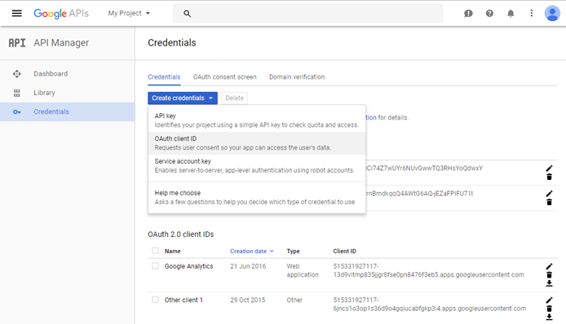Choose OAuth client ID option
566x324 pixels.
(x=257, y=143)
